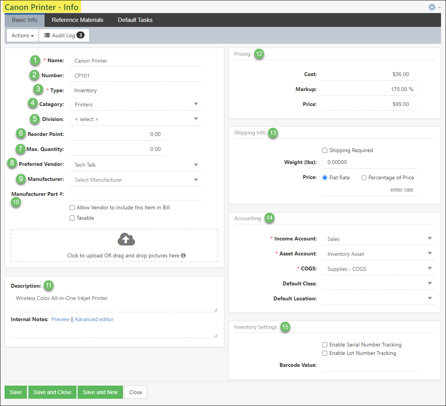This screenshot has height=406, width=446.
Task: Open the Advanced editor for Internal Notes
Action: point(94,319)
